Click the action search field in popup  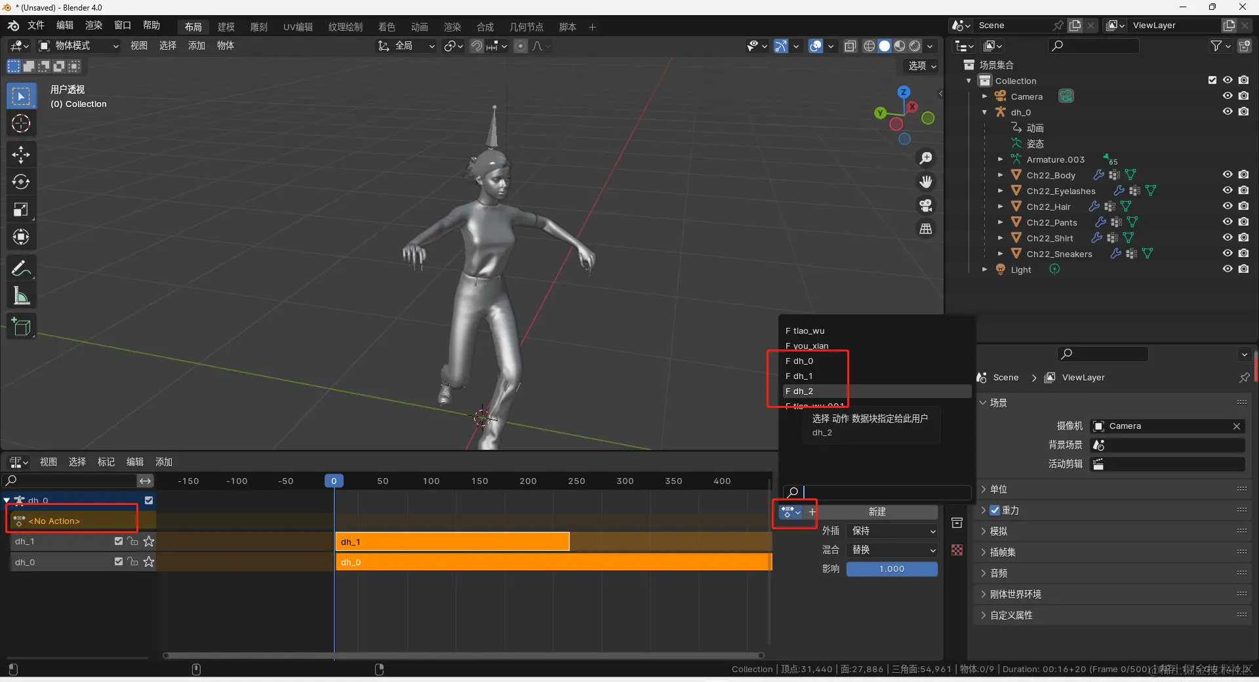click(877, 492)
